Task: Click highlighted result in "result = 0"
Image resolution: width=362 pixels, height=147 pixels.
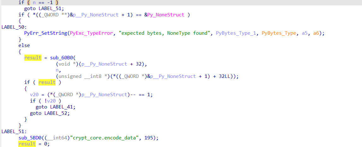Action: pyautogui.click(x=27, y=144)
